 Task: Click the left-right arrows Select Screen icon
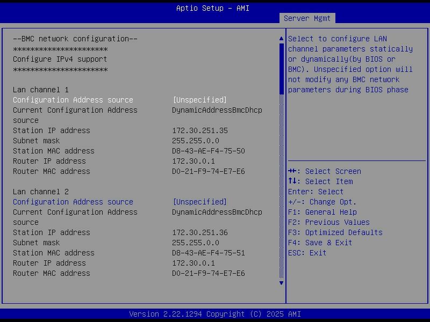292,171
